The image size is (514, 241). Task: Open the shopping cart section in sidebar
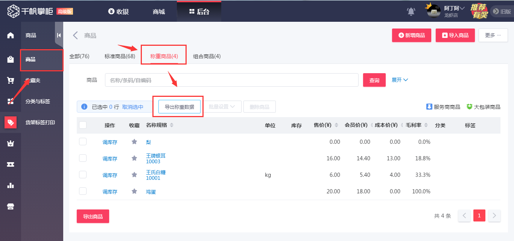coord(10,80)
